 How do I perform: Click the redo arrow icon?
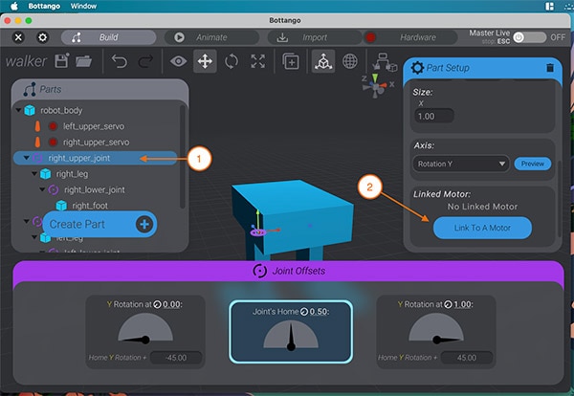tap(145, 61)
